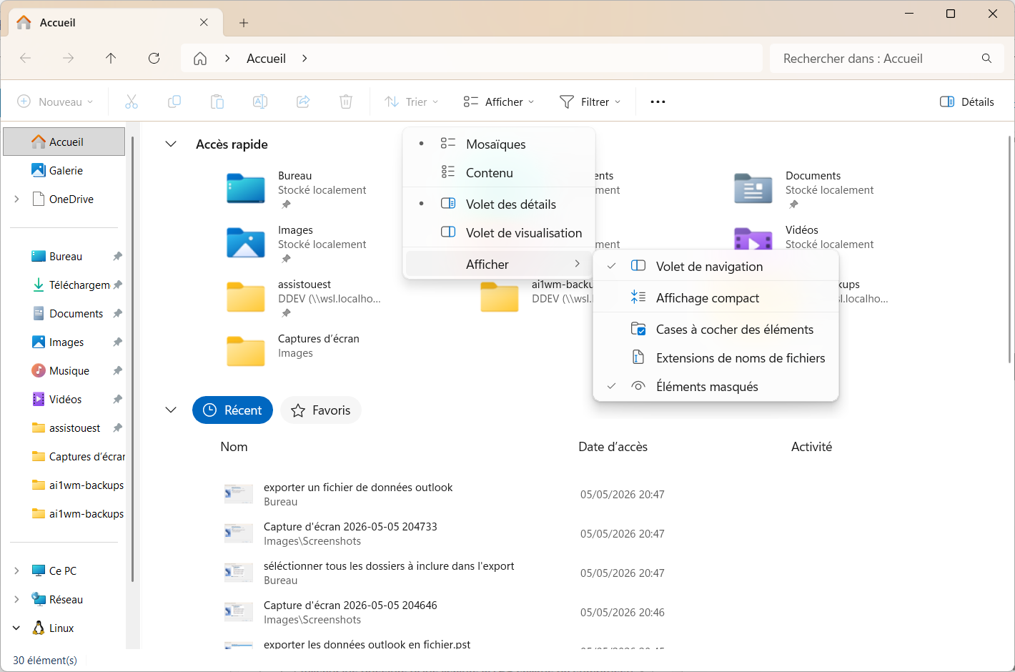Select Contenu view mode
1015x672 pixels.
499,172
